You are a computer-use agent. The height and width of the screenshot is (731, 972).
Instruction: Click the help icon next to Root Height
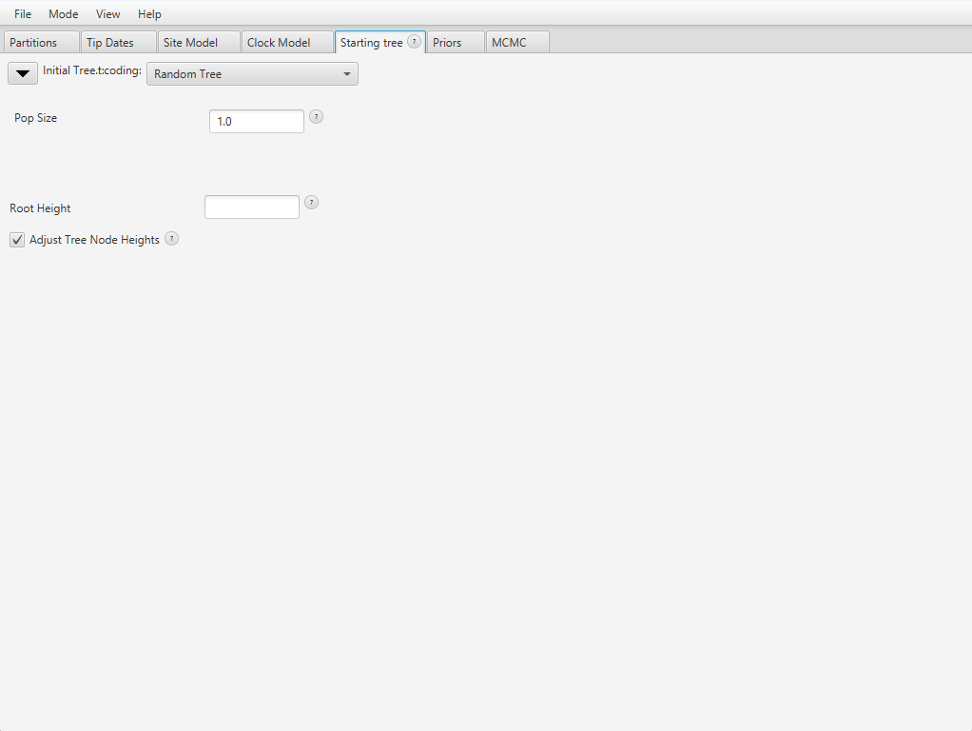pos(311,203)
